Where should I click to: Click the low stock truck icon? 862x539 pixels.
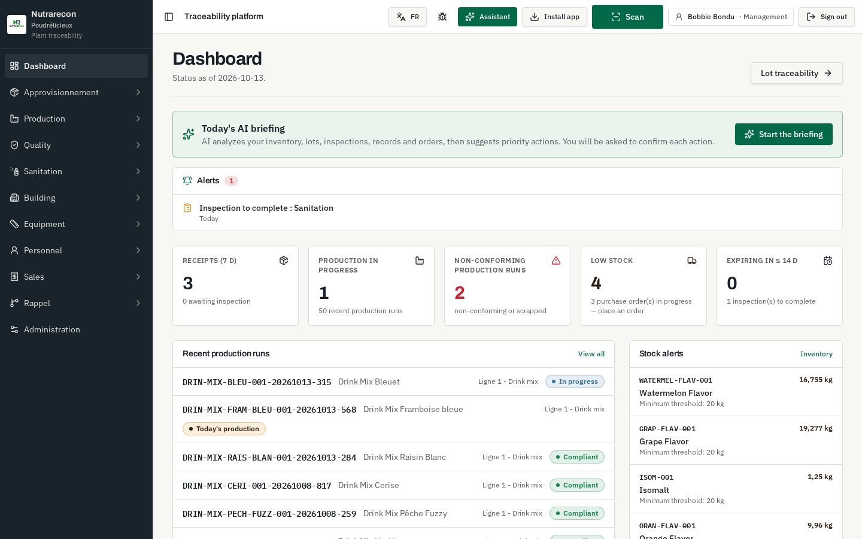click(x=692, y=261)
